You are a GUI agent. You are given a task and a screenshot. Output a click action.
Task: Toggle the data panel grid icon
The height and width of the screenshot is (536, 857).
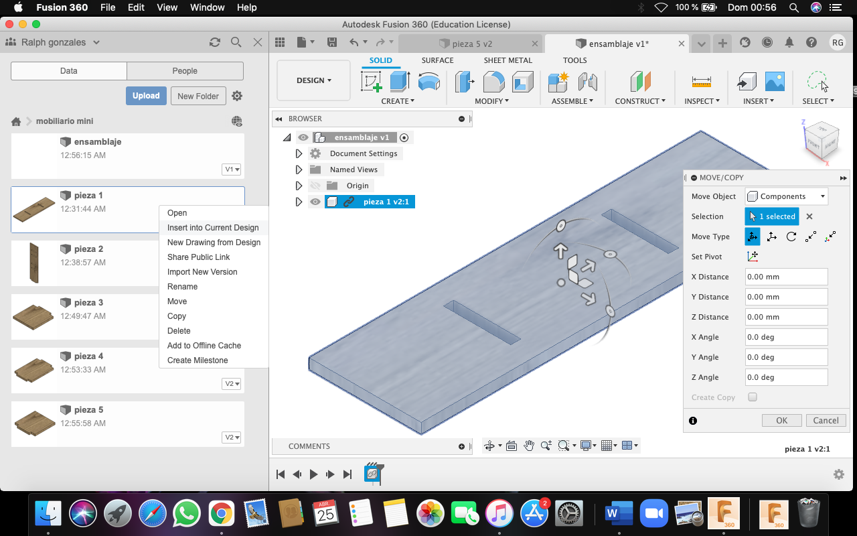point(281,42)
